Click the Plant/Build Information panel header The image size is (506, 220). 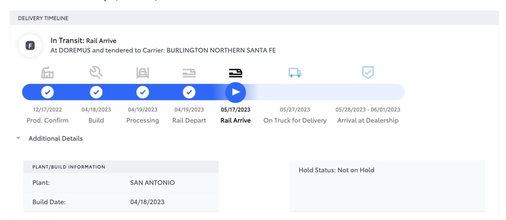[x=121, y=167]
